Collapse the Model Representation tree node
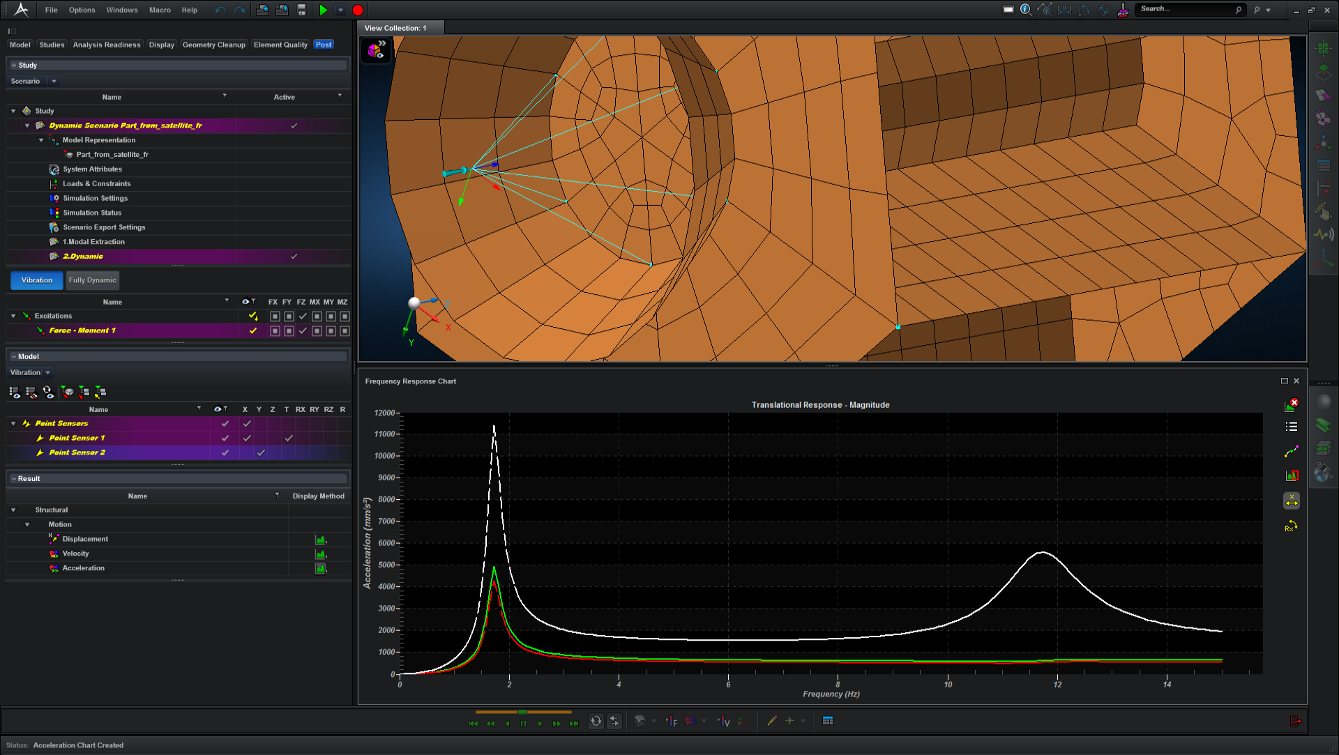The width and height of the screenshot is (1339, 755). point(41,140)
